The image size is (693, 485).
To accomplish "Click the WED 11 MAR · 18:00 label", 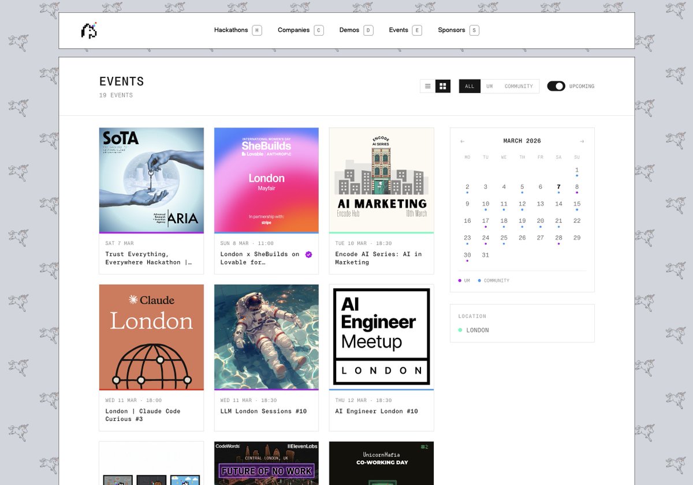I will (133, 400).
